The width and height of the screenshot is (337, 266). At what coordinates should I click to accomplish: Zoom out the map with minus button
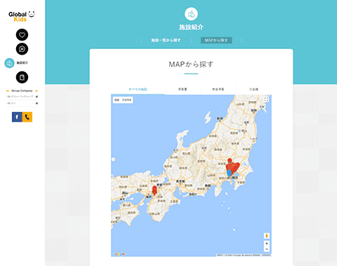pyautogui.click(x=267, y=249)
